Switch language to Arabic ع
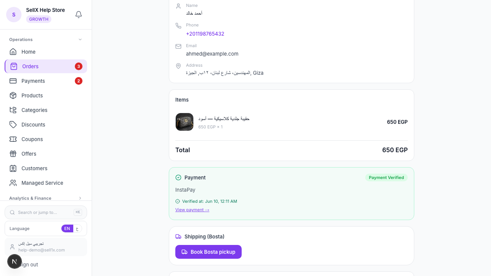Image resolution: width=491 pixels, height=276 pixels. (77, 228)
